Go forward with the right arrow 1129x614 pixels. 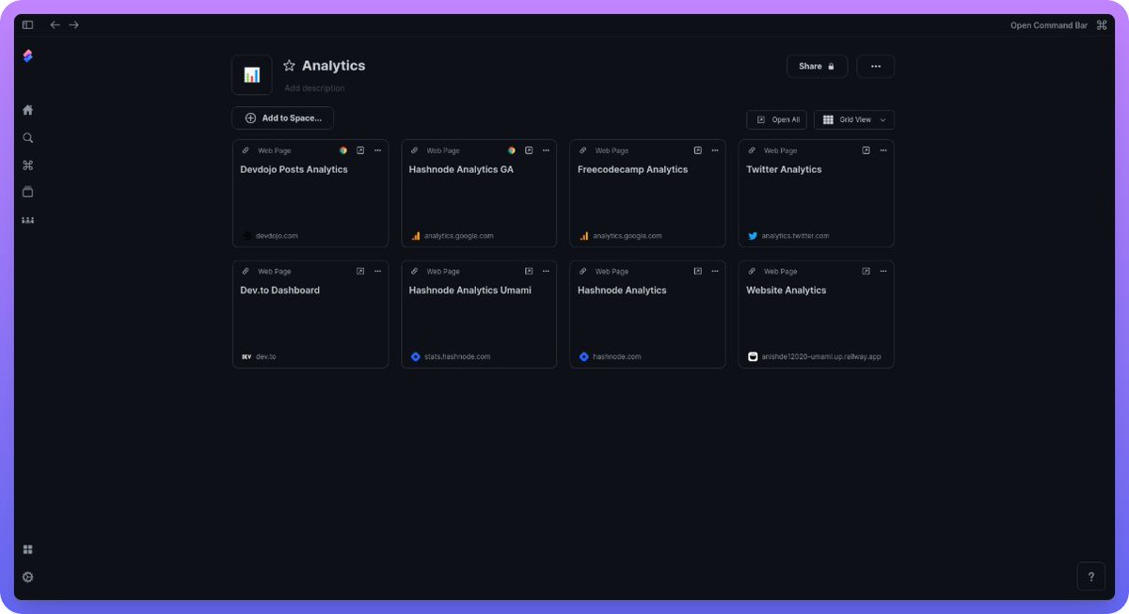click(73, 25)
